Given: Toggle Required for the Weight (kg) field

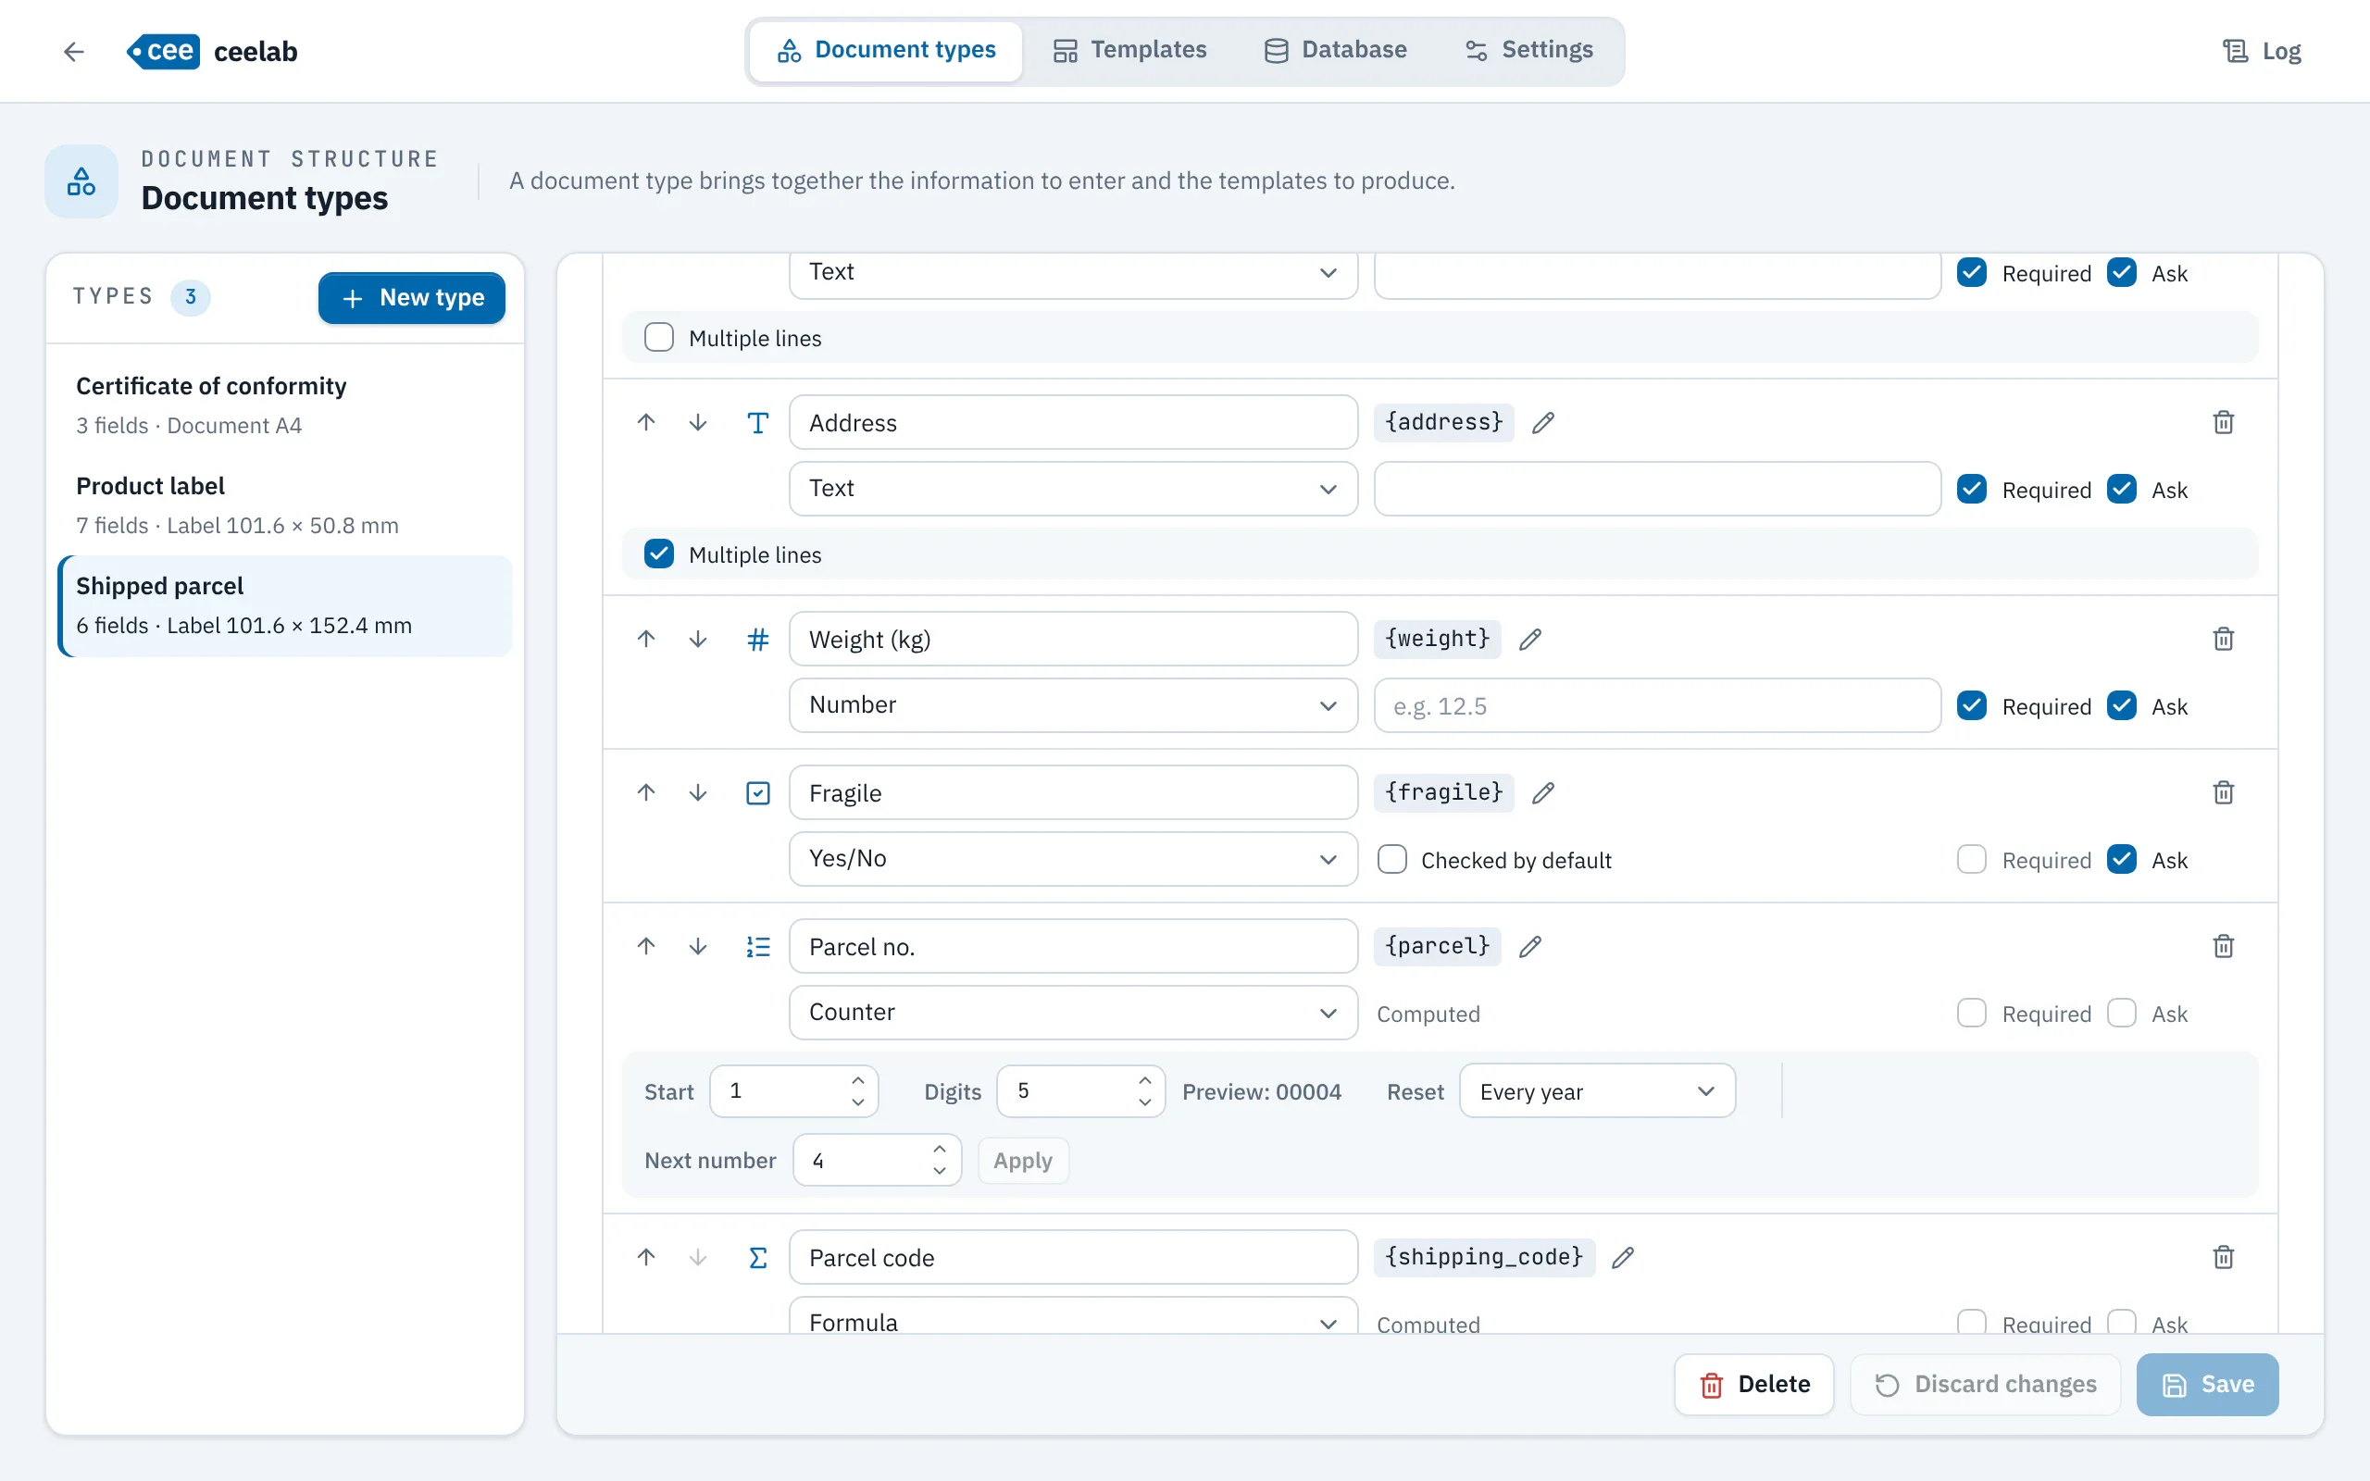Looking at the screenshot, I should (1971, 706).
